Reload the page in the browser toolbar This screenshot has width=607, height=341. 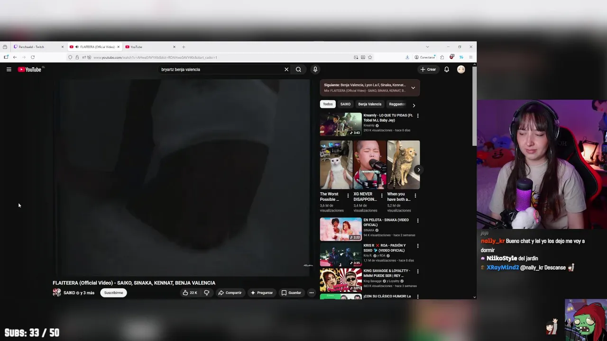pyautogui.click(x=33, y=57)
